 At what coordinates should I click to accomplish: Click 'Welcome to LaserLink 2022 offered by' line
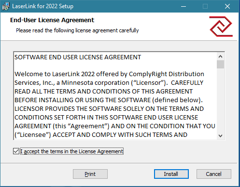(109, 74)
